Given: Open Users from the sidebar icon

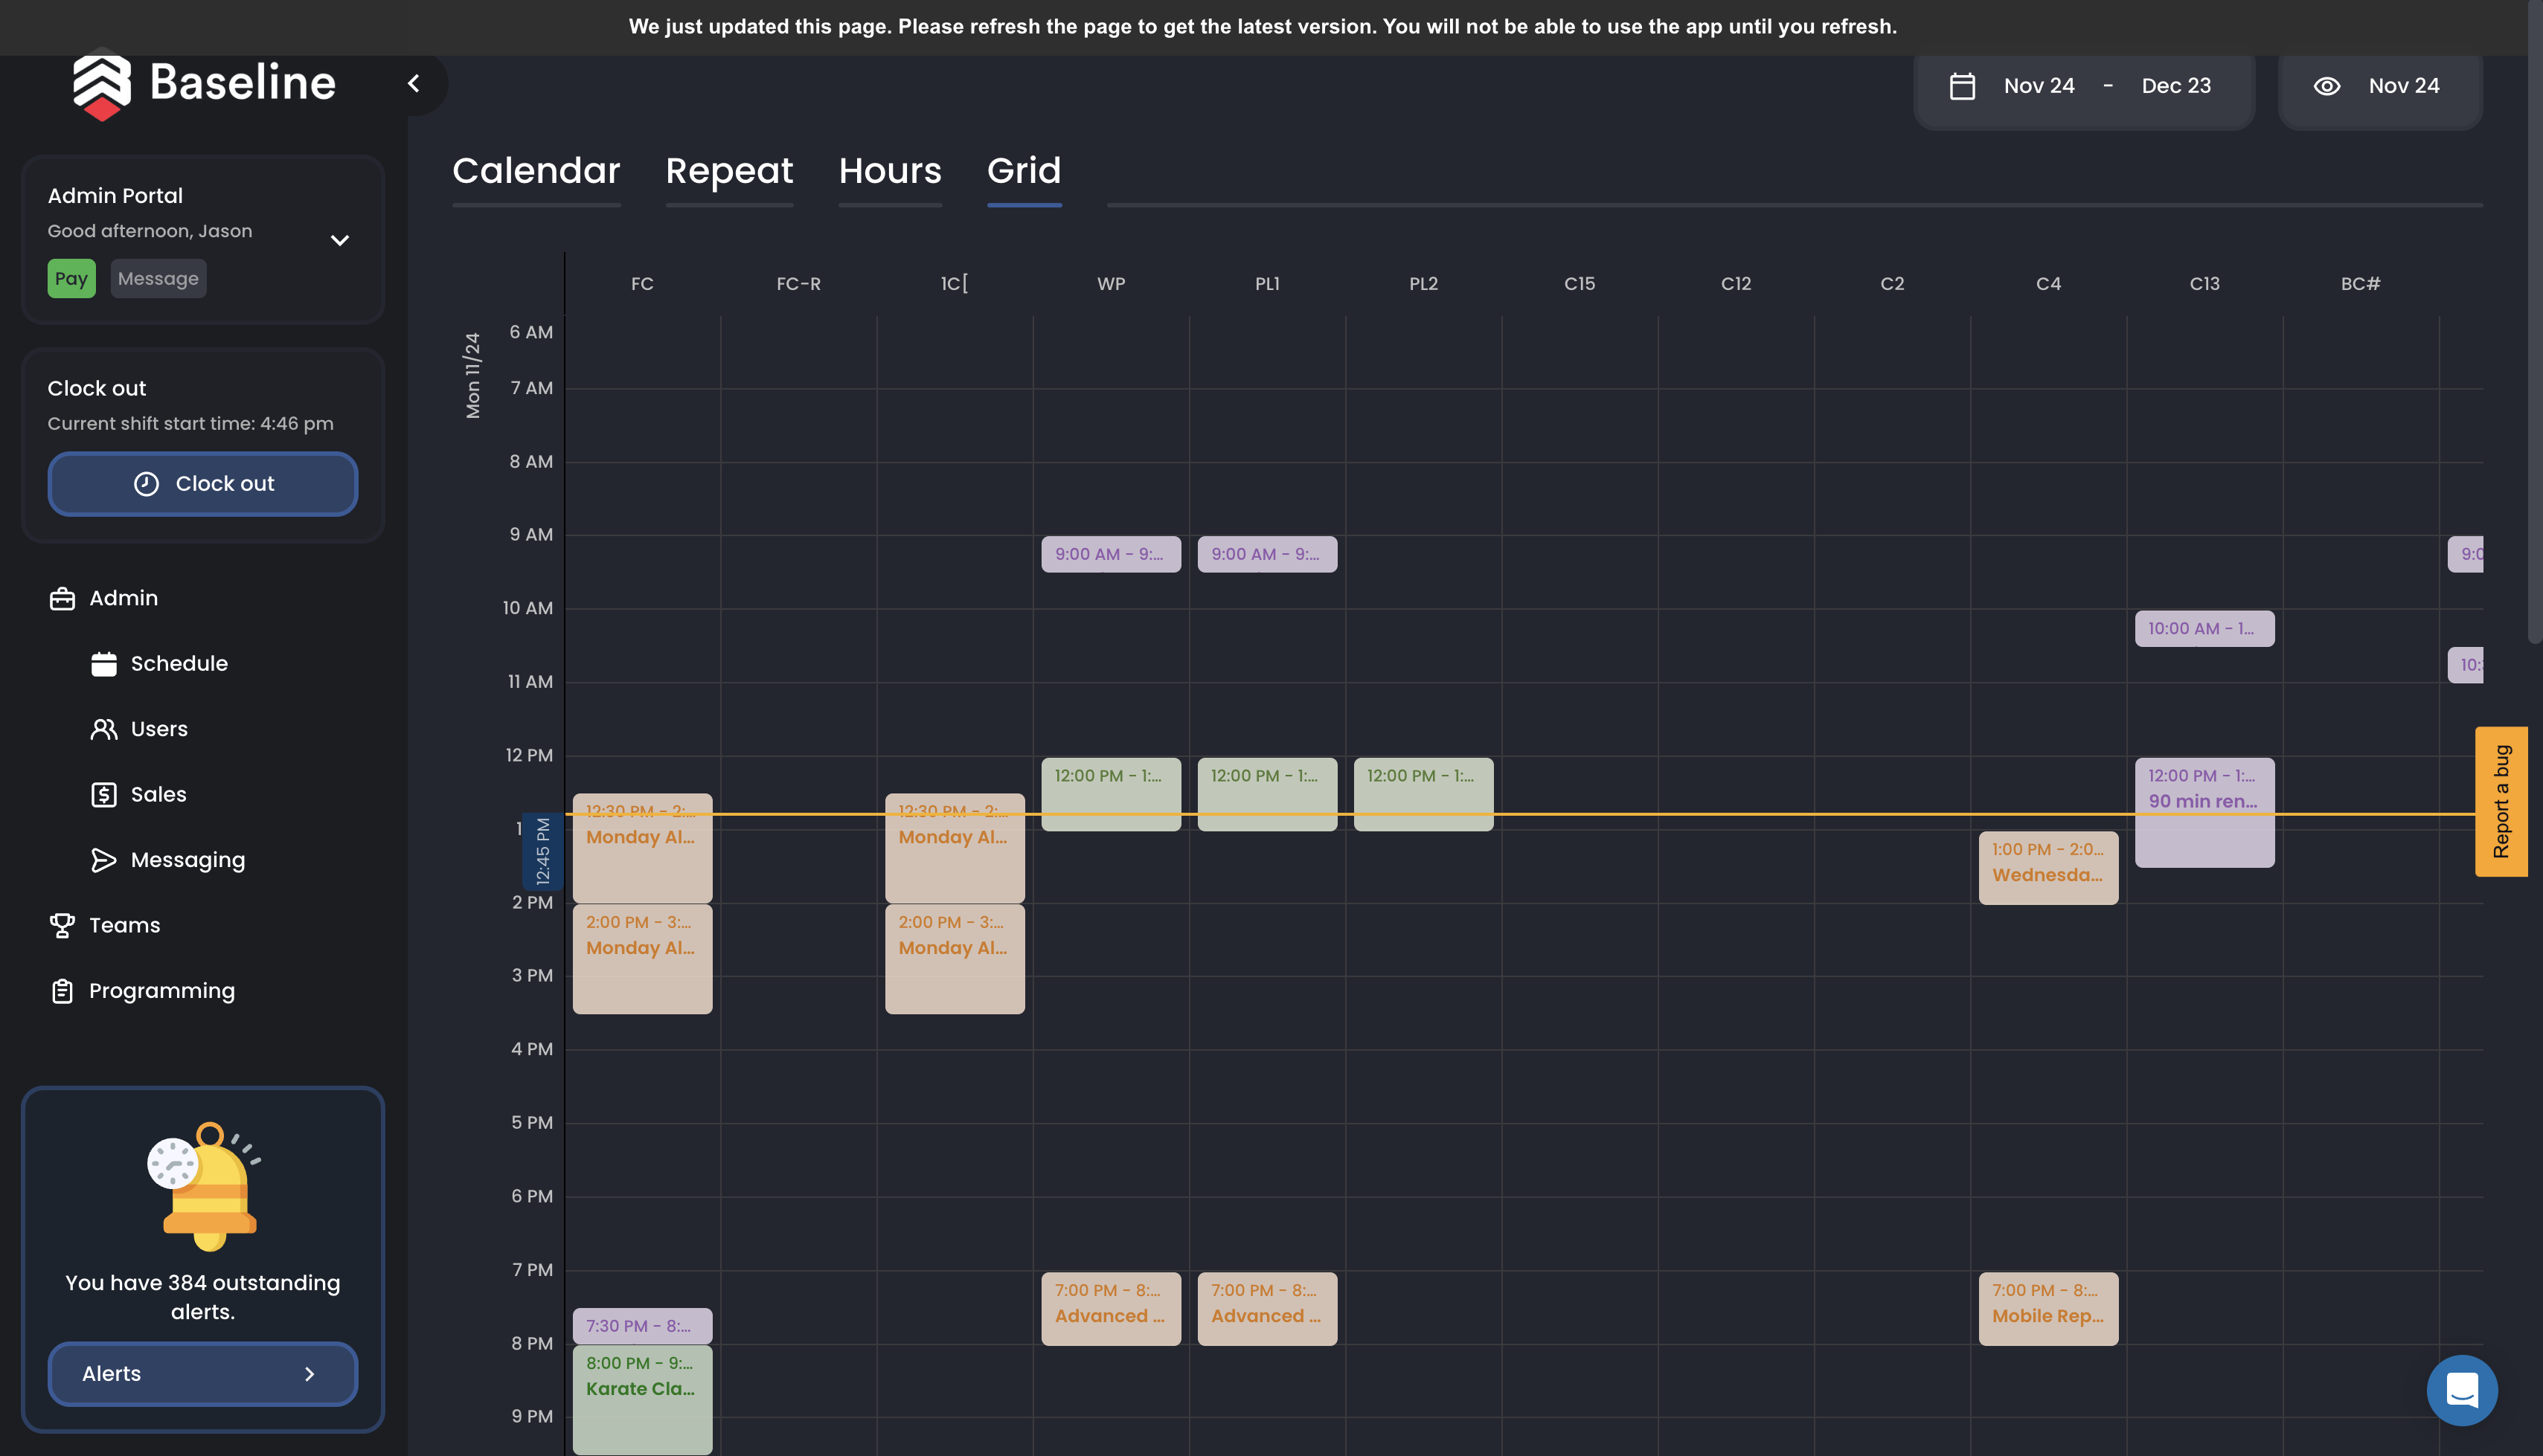Looking at the screenshot, I should click(104, 729).
